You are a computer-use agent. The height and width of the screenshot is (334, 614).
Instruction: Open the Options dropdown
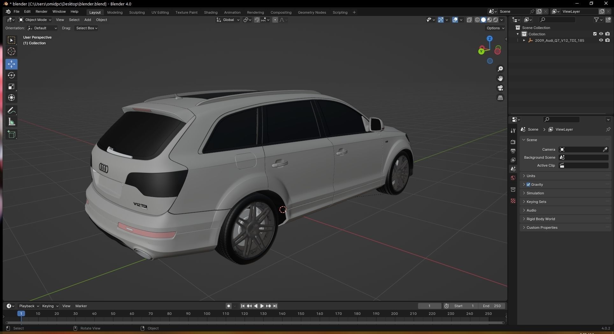click(x=495, y=28)
